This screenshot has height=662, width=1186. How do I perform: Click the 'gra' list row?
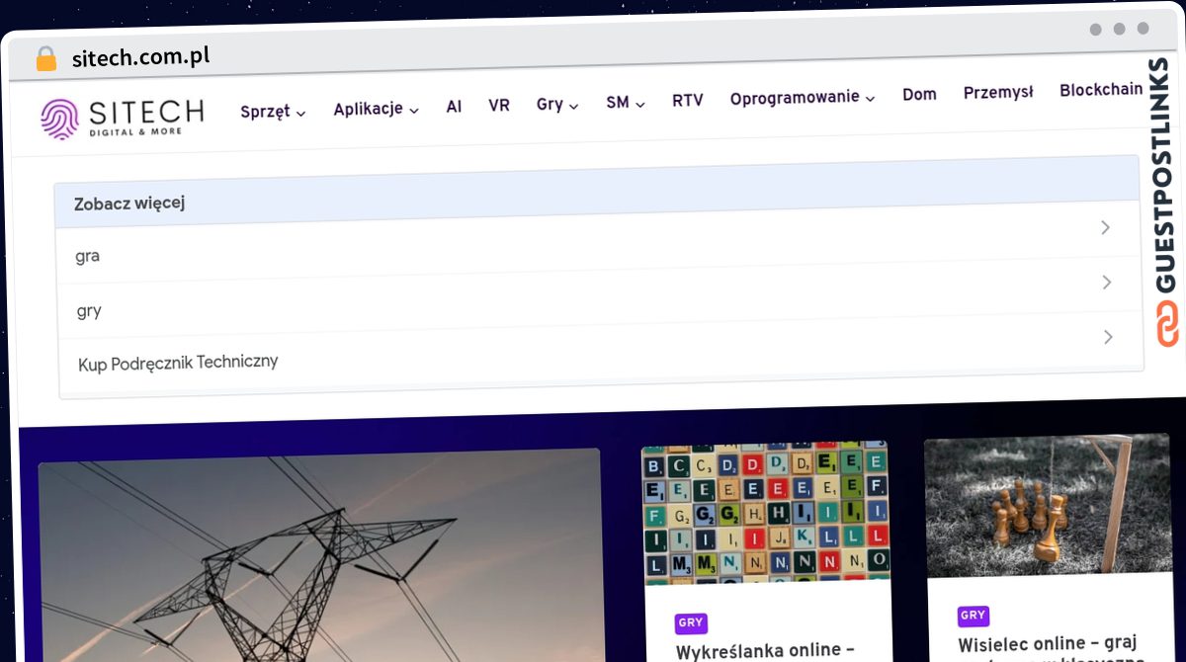pyautogui.click(x=599, y=242)
